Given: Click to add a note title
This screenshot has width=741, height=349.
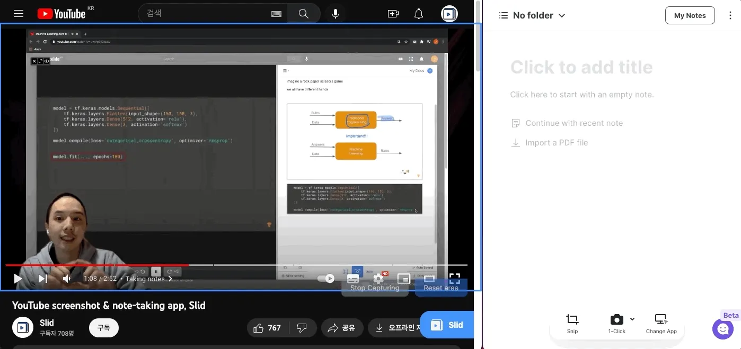Looking at the screenshot, I should point(581,67).
